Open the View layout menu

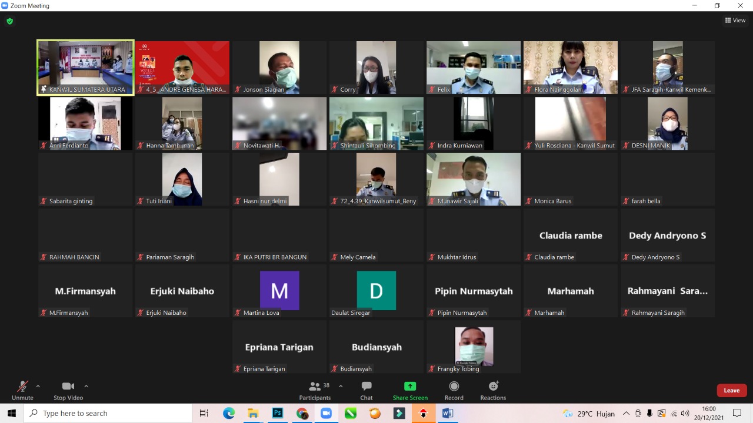coord(735,20)
